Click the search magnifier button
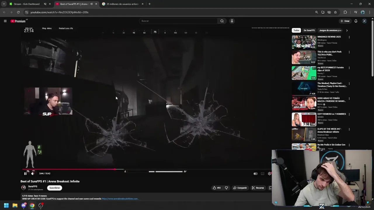Image resolution: width=374 pixels, height=210 pixels. (x=222, y=21)
